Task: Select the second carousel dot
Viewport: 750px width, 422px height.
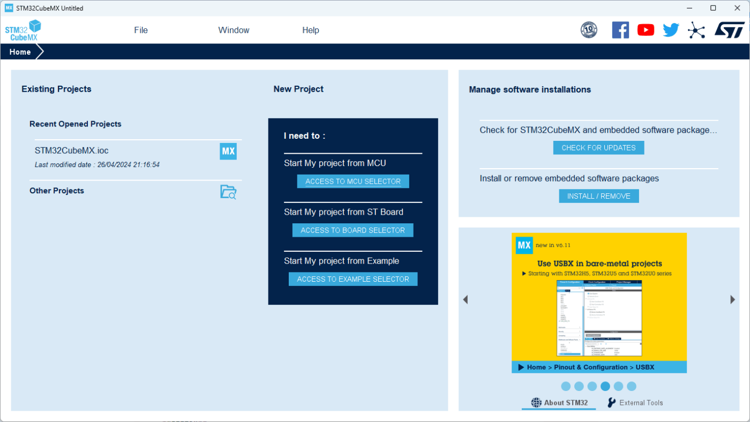Action: tap(579, 386)
